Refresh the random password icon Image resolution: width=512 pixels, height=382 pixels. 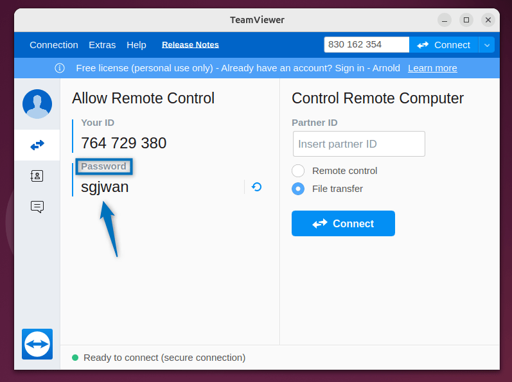[257, 187]
